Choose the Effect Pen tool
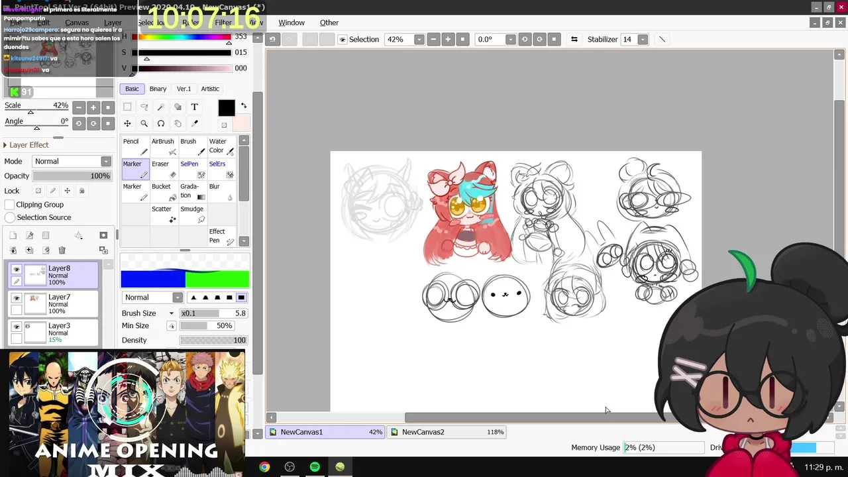848x477 pixels. [x=221, y=237]
